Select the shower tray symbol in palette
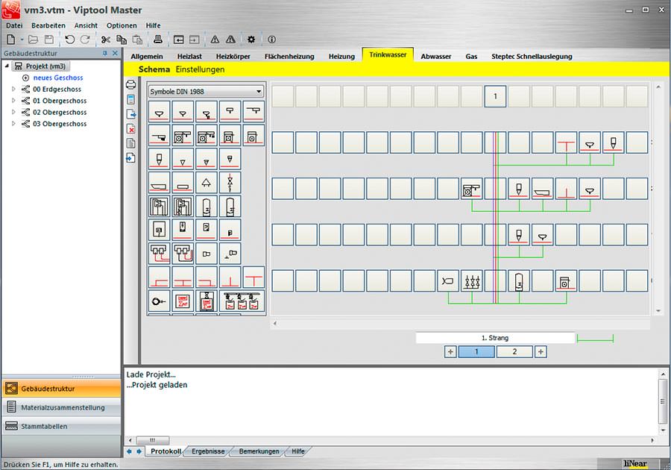 coord(183,183)
